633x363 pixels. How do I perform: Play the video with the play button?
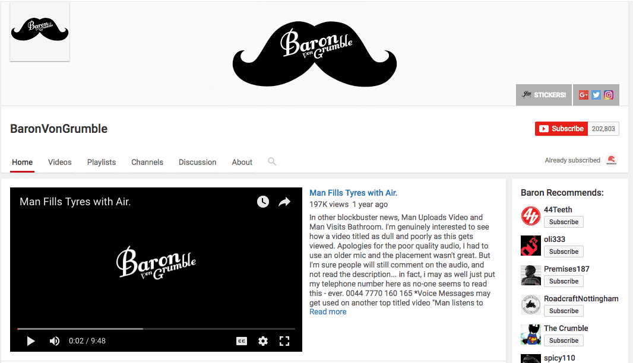tap(31, 341)
